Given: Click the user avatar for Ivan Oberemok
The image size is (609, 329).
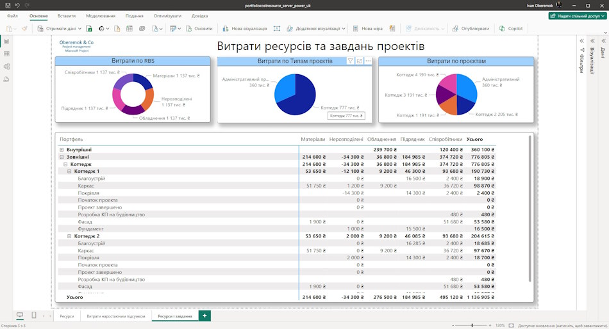Looking at the screenshot, I should [558, 5].
